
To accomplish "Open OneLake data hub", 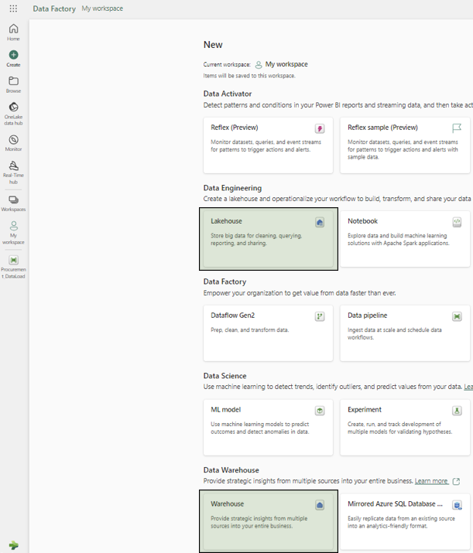I will (x=13, y=114).
